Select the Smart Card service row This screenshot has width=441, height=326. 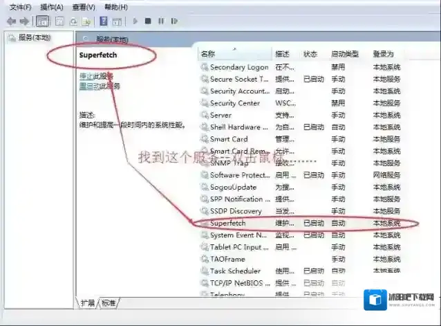coord(301,139)
